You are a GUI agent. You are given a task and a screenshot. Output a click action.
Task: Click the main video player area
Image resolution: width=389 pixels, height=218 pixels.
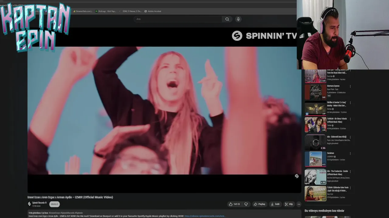pos(164,110)
